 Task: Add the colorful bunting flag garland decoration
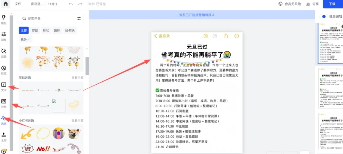coord(74,90)
